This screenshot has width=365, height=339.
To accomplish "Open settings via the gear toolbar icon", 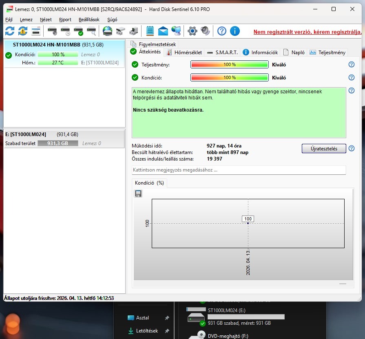I will pyautogui.click(x=192, y=31).
